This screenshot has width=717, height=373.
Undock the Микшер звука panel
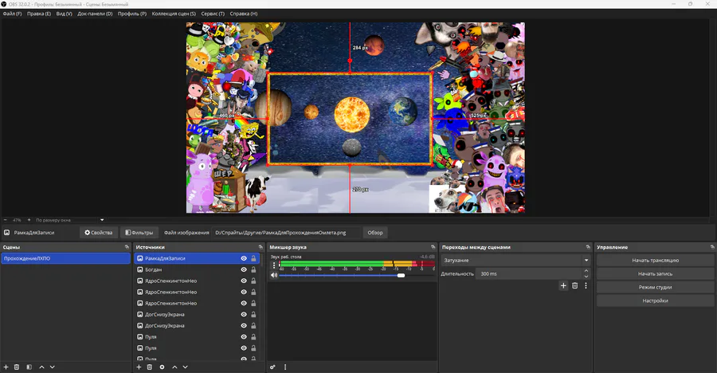pos(433,247)
